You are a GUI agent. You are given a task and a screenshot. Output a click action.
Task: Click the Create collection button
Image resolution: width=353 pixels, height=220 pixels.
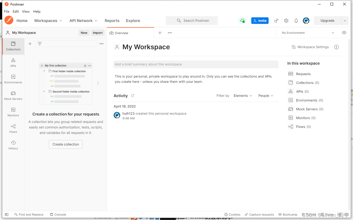tap(66, 144)
